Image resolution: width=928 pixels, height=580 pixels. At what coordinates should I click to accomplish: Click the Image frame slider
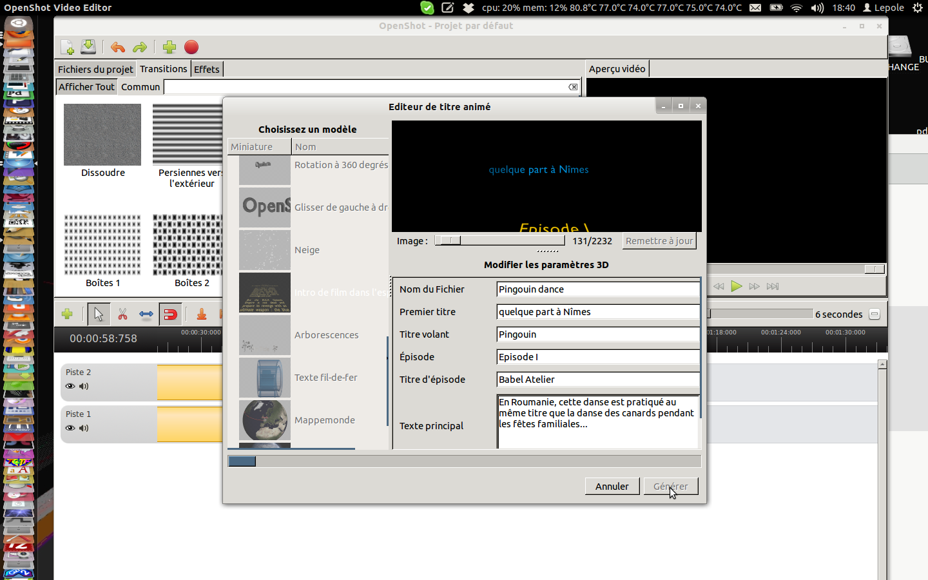[x=499, y=240]
